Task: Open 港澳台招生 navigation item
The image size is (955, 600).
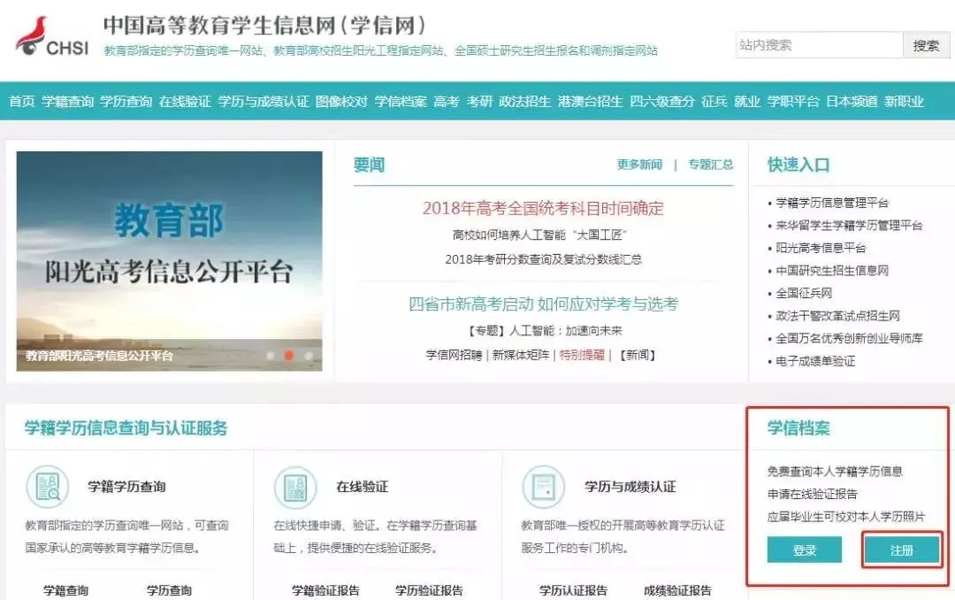Action: point(590,101)
